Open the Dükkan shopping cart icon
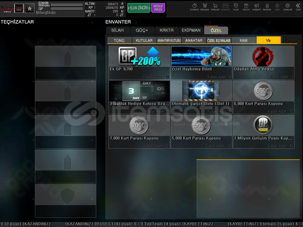The height and width of the screenshot is (227, 303). pos(215,7)
